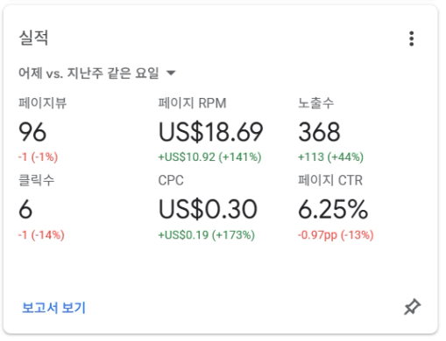Select the CPC value US$0.30
Image resolution: width=446 pixels, height=341 pixels.
tap(208, 209)
